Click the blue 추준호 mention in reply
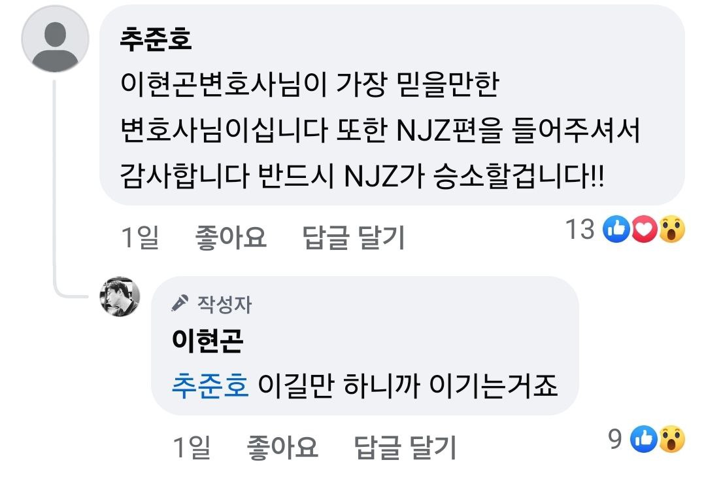 210,386
